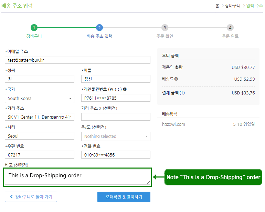Edit the postal code field 07217
The image size is (265, 212).
[40, 155]
